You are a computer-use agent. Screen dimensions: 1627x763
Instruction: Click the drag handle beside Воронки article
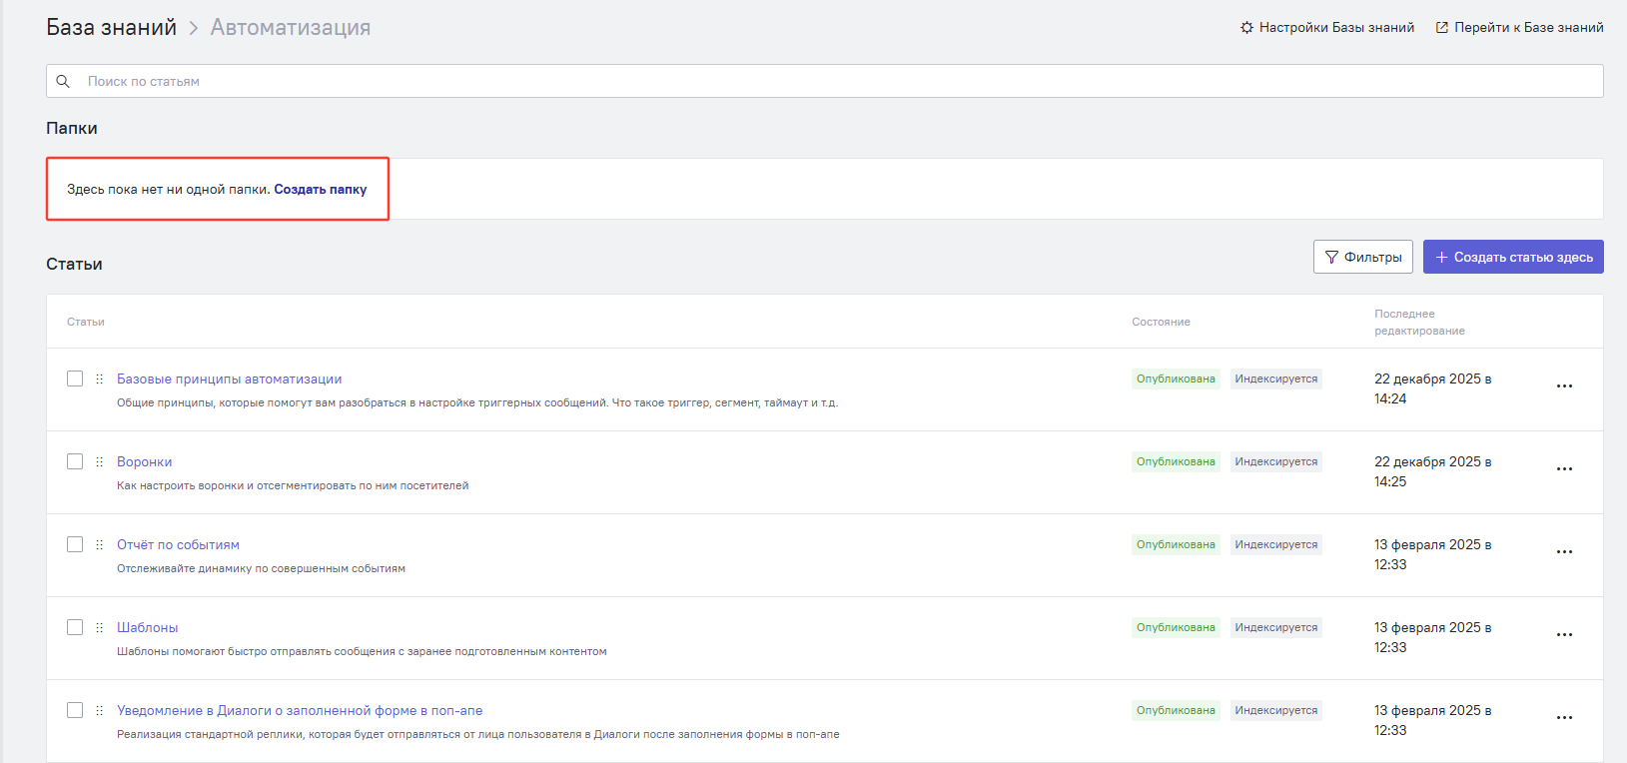(x=99, y=461)
